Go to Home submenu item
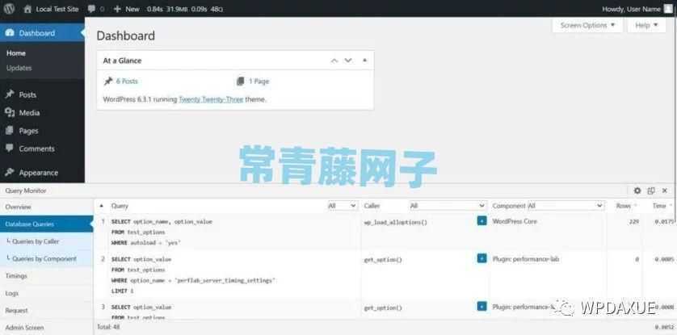Viewport: 677px width, 335px height. [16, 53]
